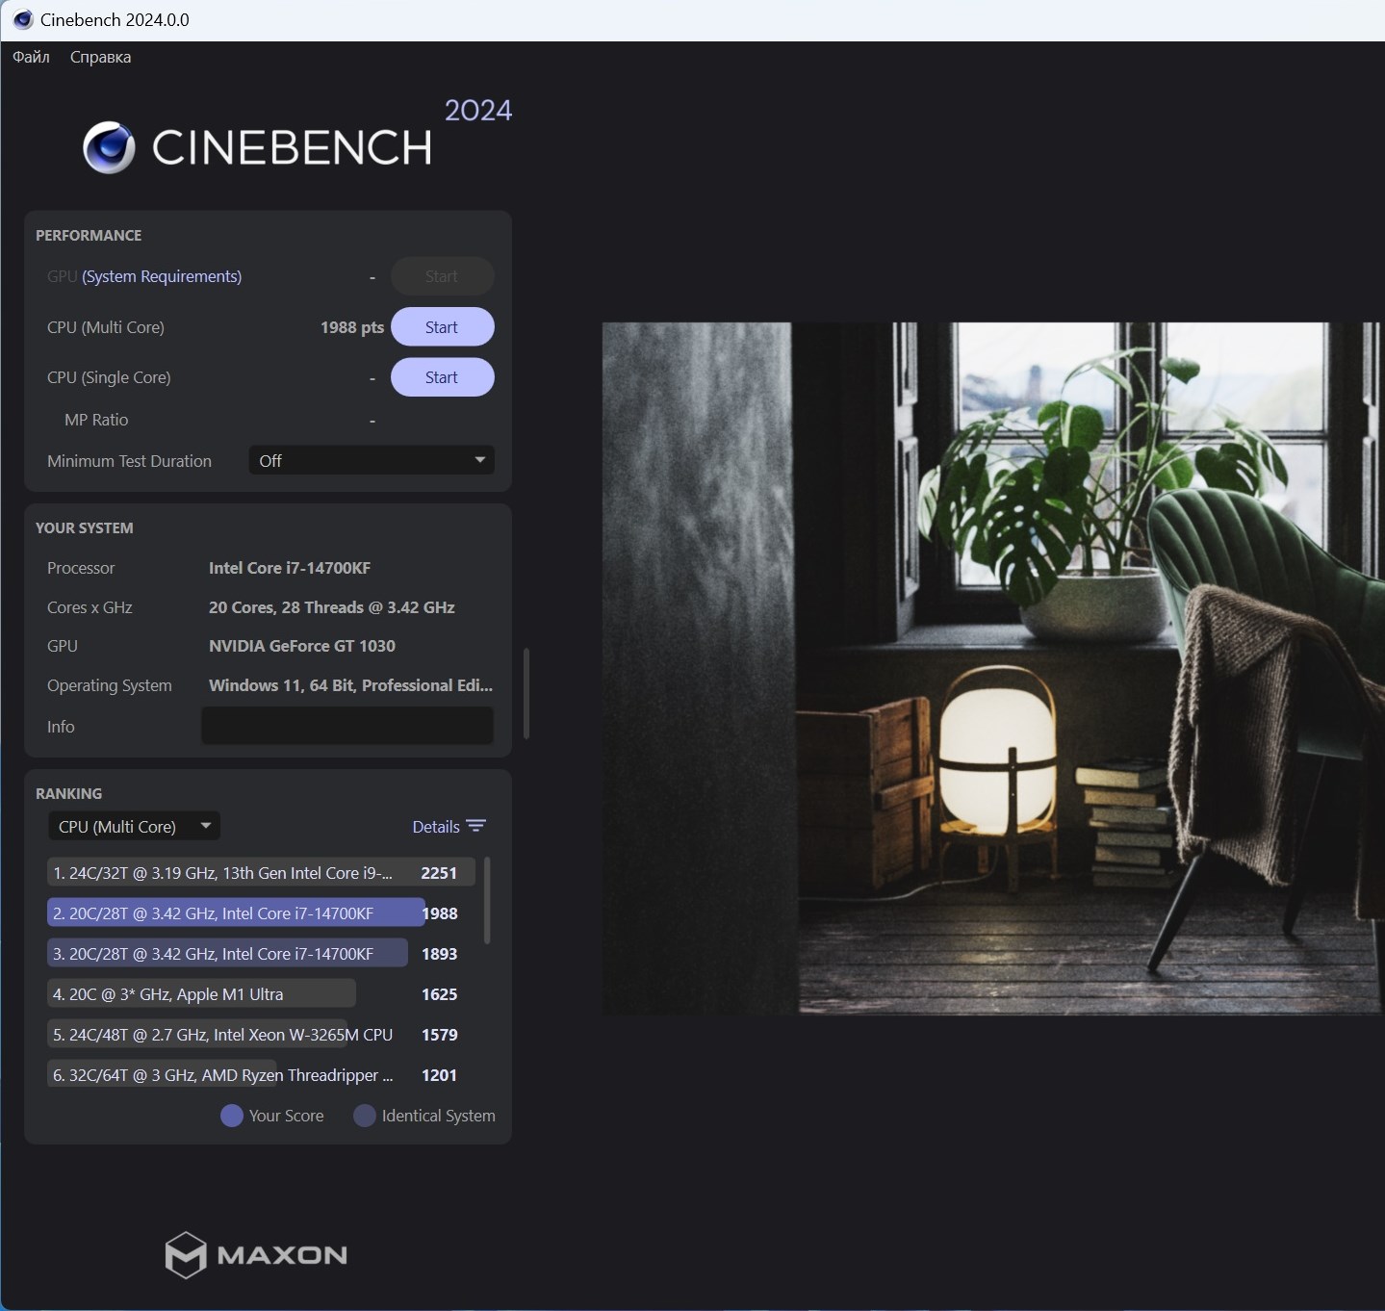Open the Файл menu
Image resolution: width=1385 pixels, height=1311 pixels.
point(31,57)
